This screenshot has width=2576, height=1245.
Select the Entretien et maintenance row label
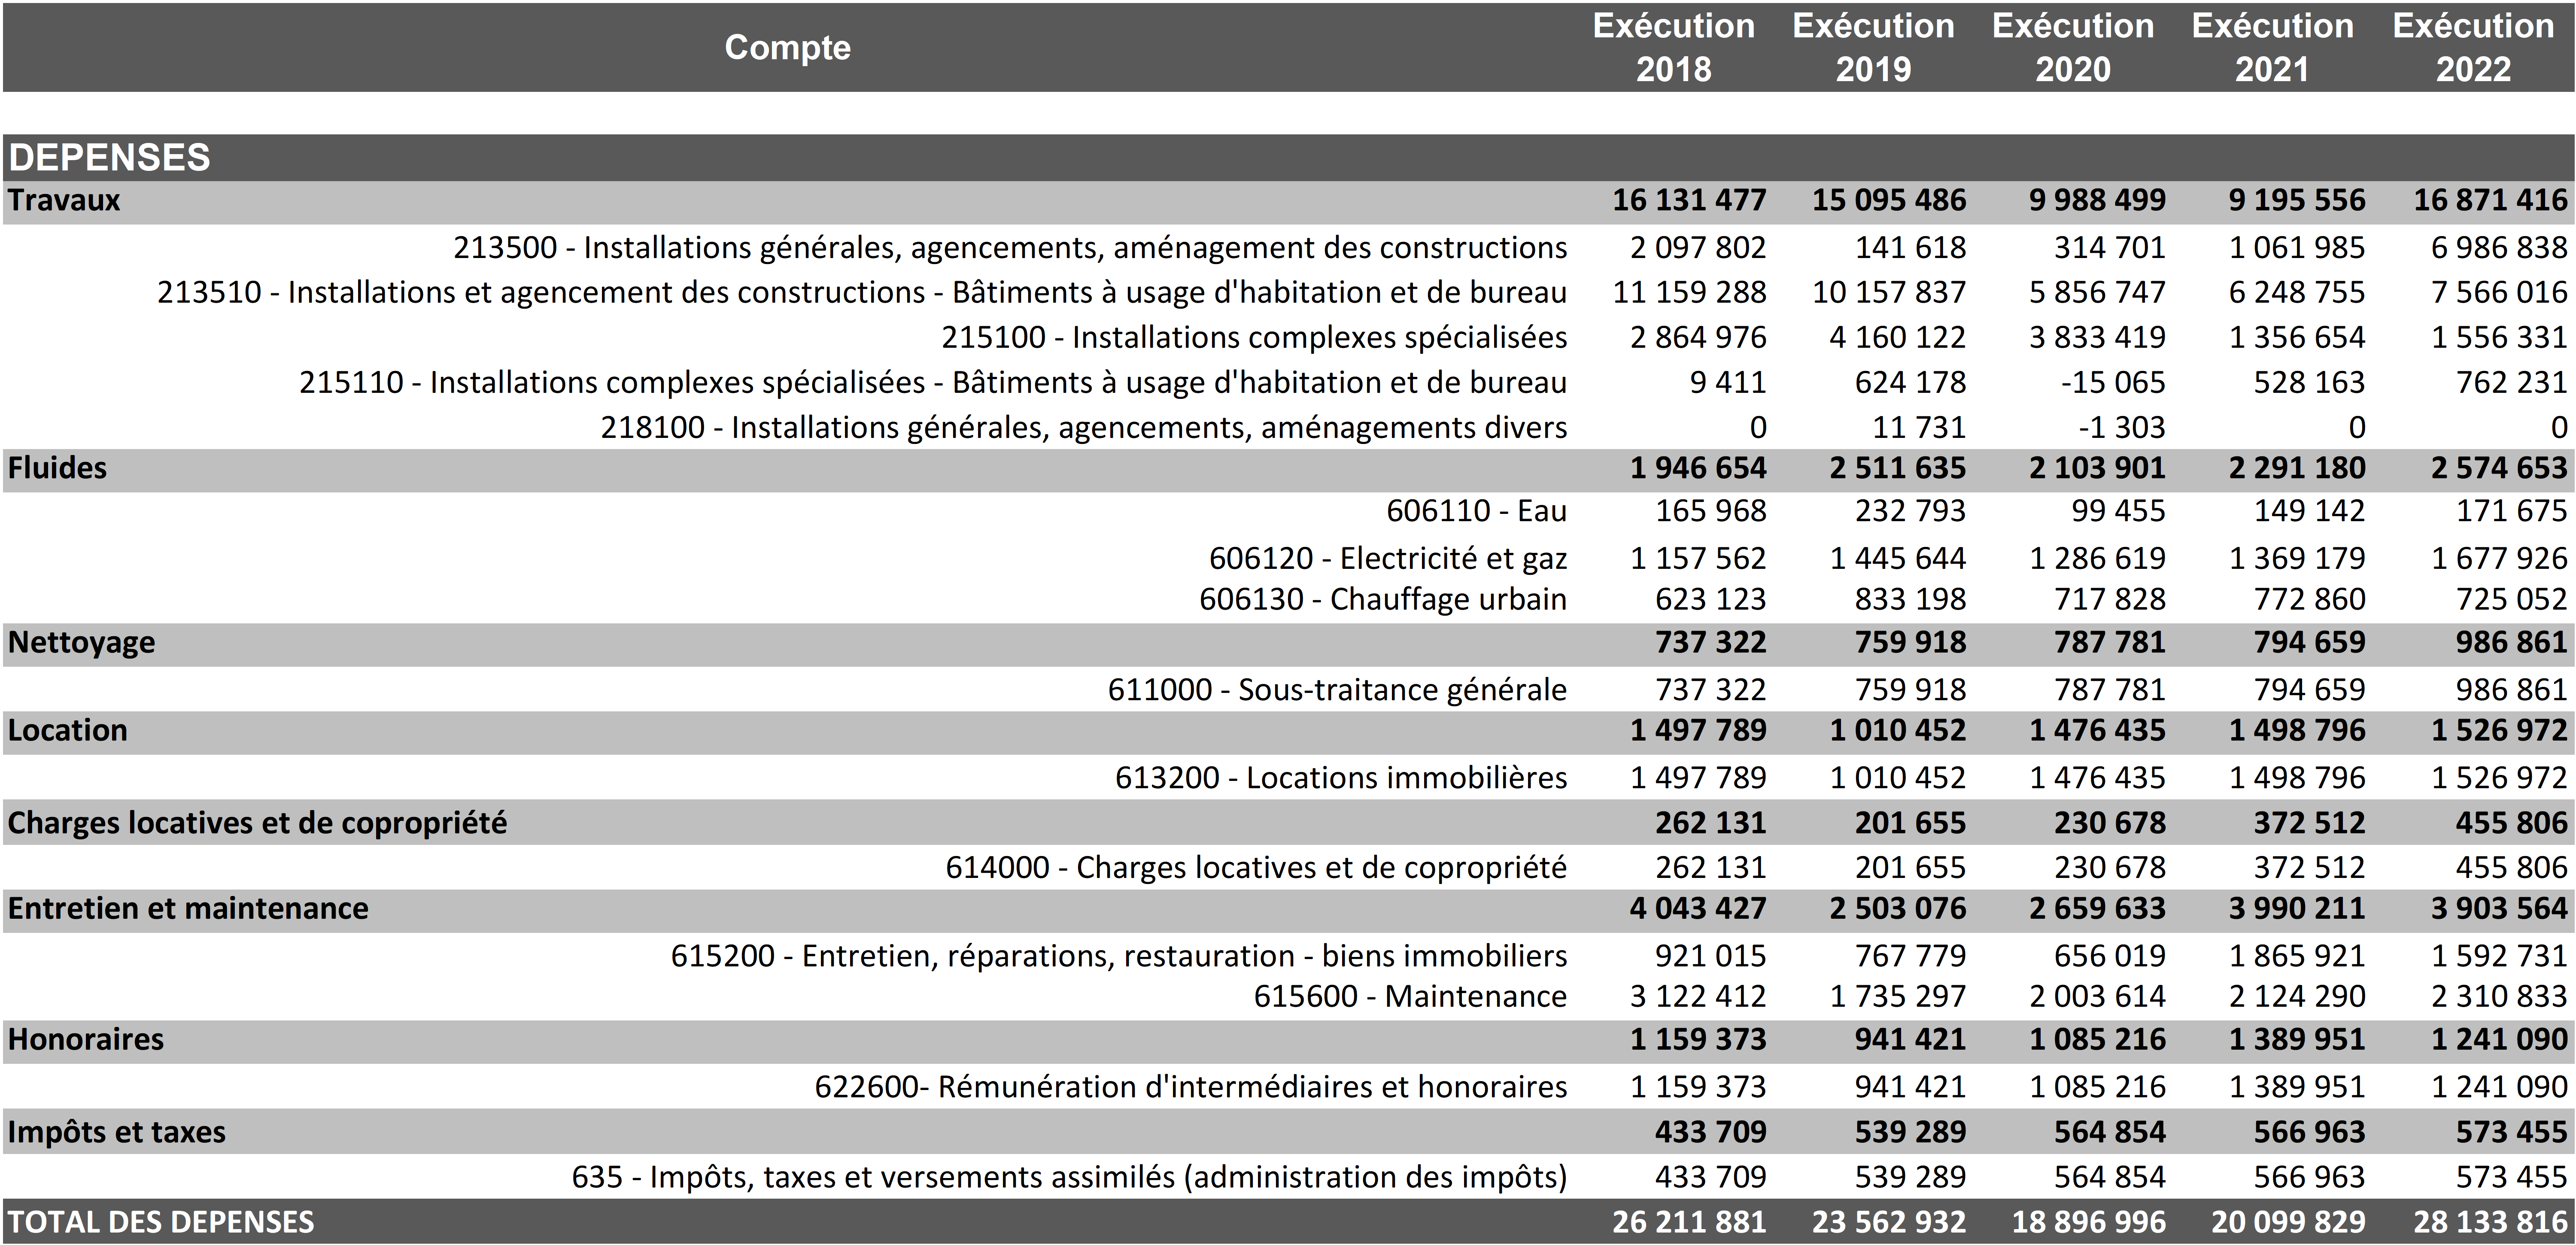coord(188,909)
